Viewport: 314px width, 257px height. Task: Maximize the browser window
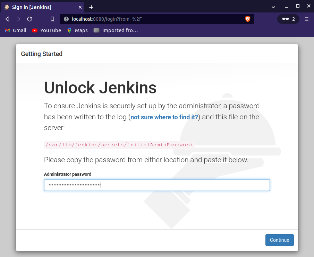[298, 6]
